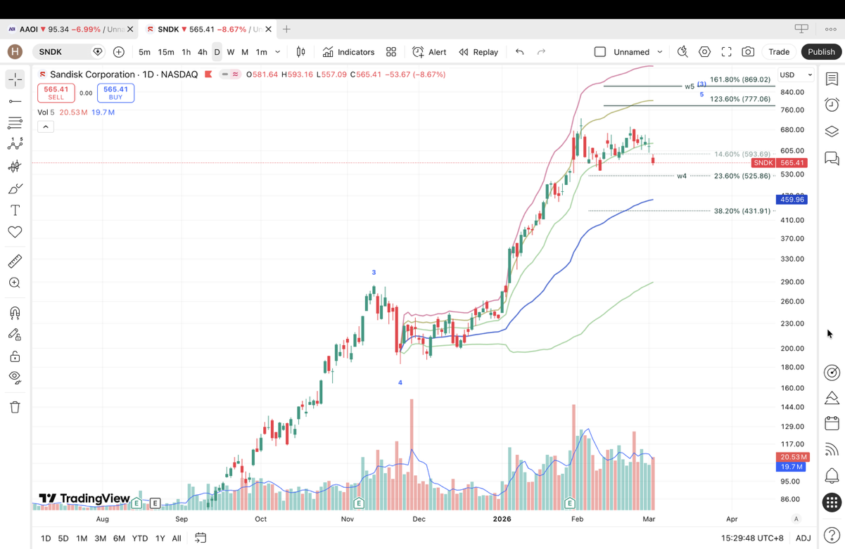Open the USD currency dropdown
The image size is (845, 549).
(x=795, y=75)
